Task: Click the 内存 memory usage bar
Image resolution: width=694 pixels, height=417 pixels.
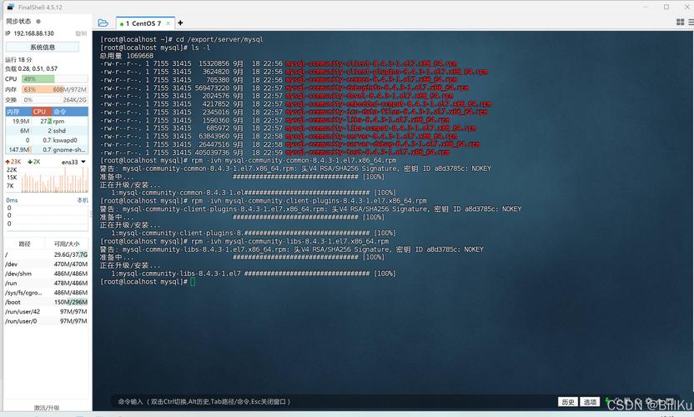Action: [x=54, y=89]
